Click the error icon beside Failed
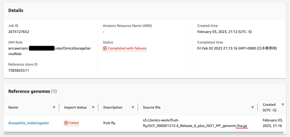Image resolution: width=290 pixels, height=137 pixels. click(x=66, y=123)
